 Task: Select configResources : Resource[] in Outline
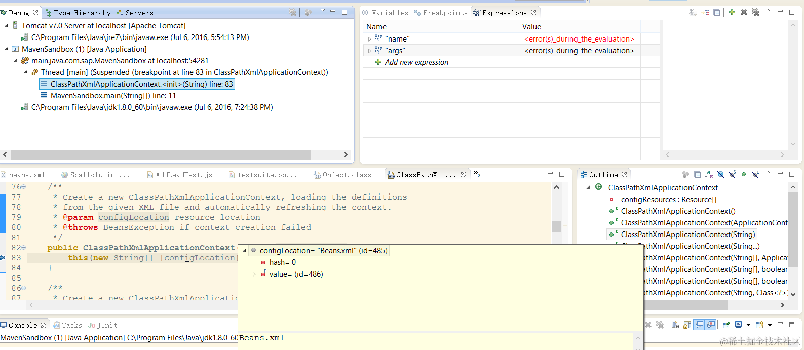(x=669, y=200)
